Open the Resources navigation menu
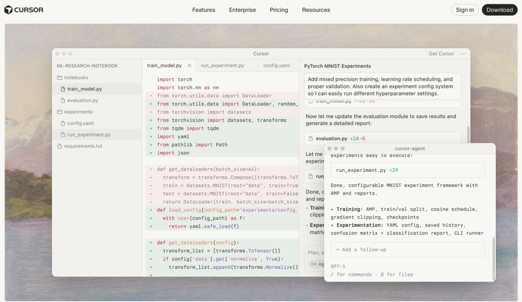This screenshot has height=302, width=522. tap(316, 10)
